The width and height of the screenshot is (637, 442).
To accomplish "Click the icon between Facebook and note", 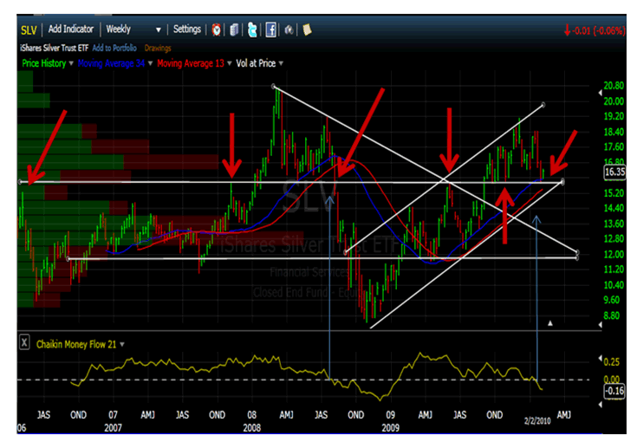I will (x=289, y=29).
